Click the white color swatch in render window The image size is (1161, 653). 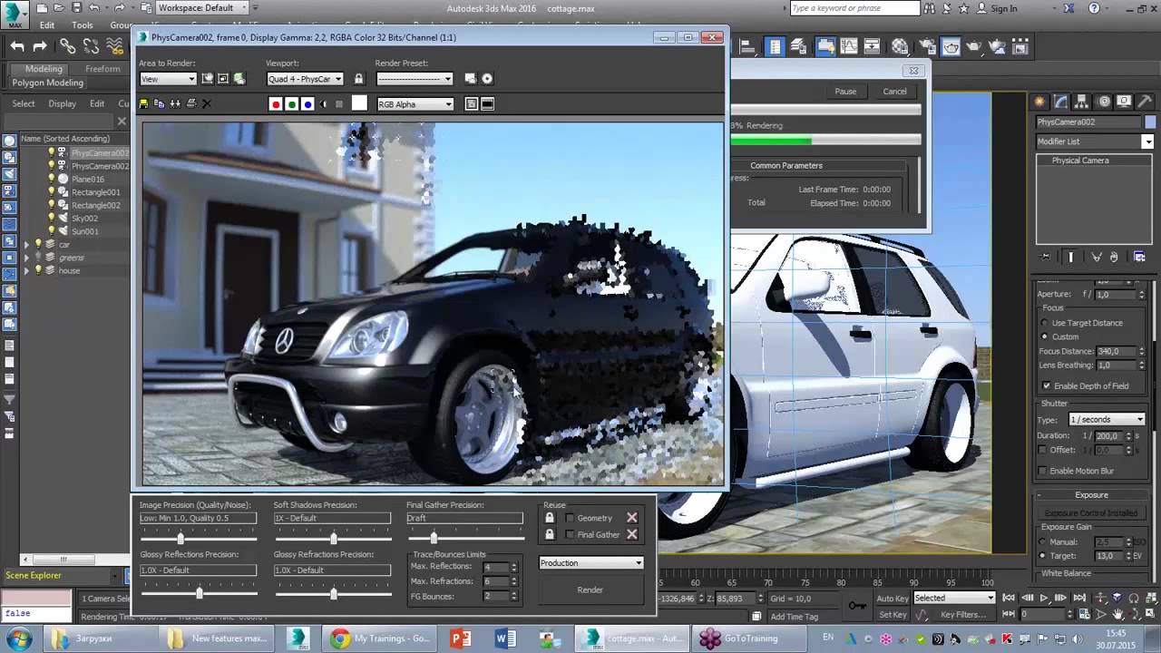pos(359,103)
